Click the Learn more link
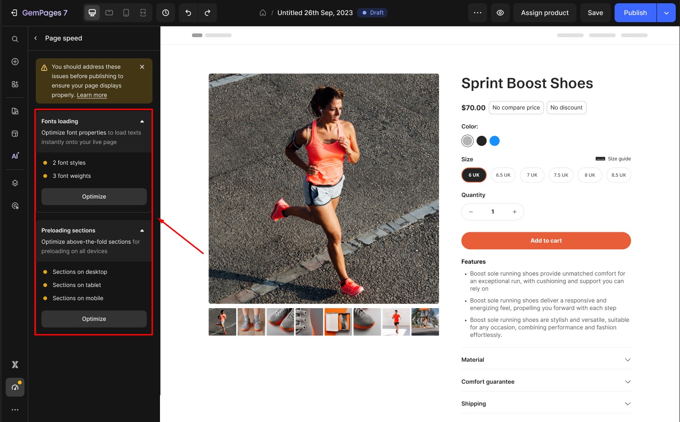Image resolution: width=680 pixels, height=422 pixels. coord(91,95)
